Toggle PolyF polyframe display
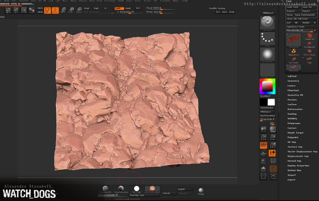The height and width of the screenshot is (201, 319). pos(273,161)
